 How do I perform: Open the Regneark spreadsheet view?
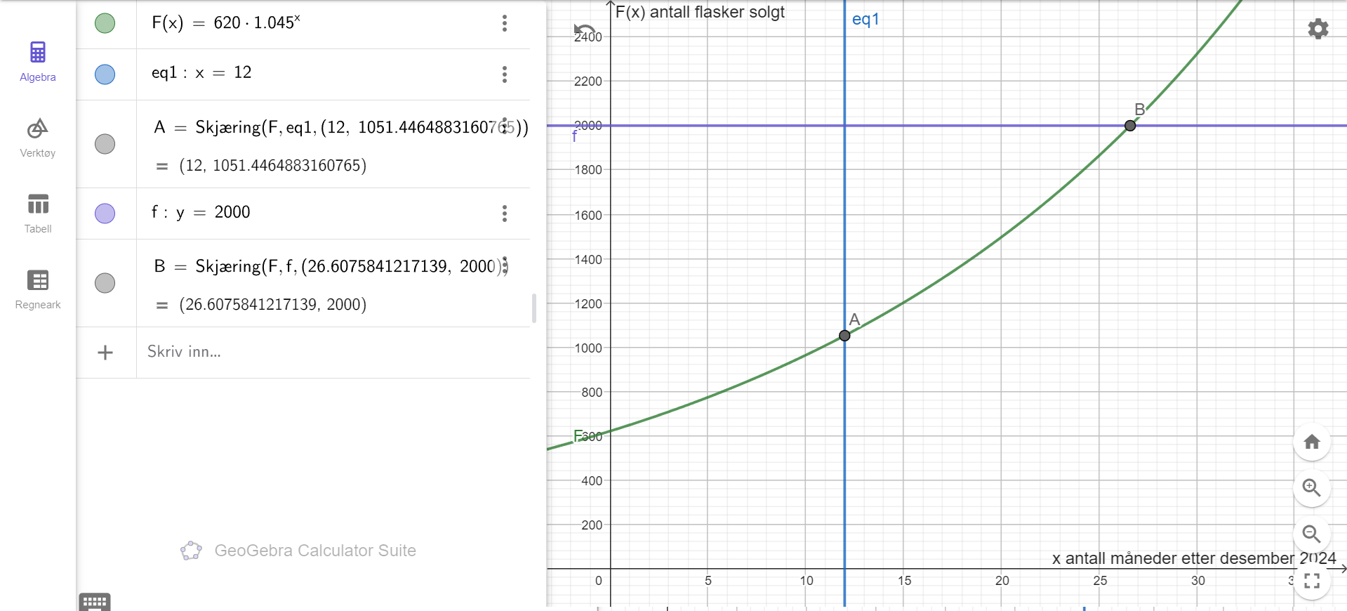(38, 290)
